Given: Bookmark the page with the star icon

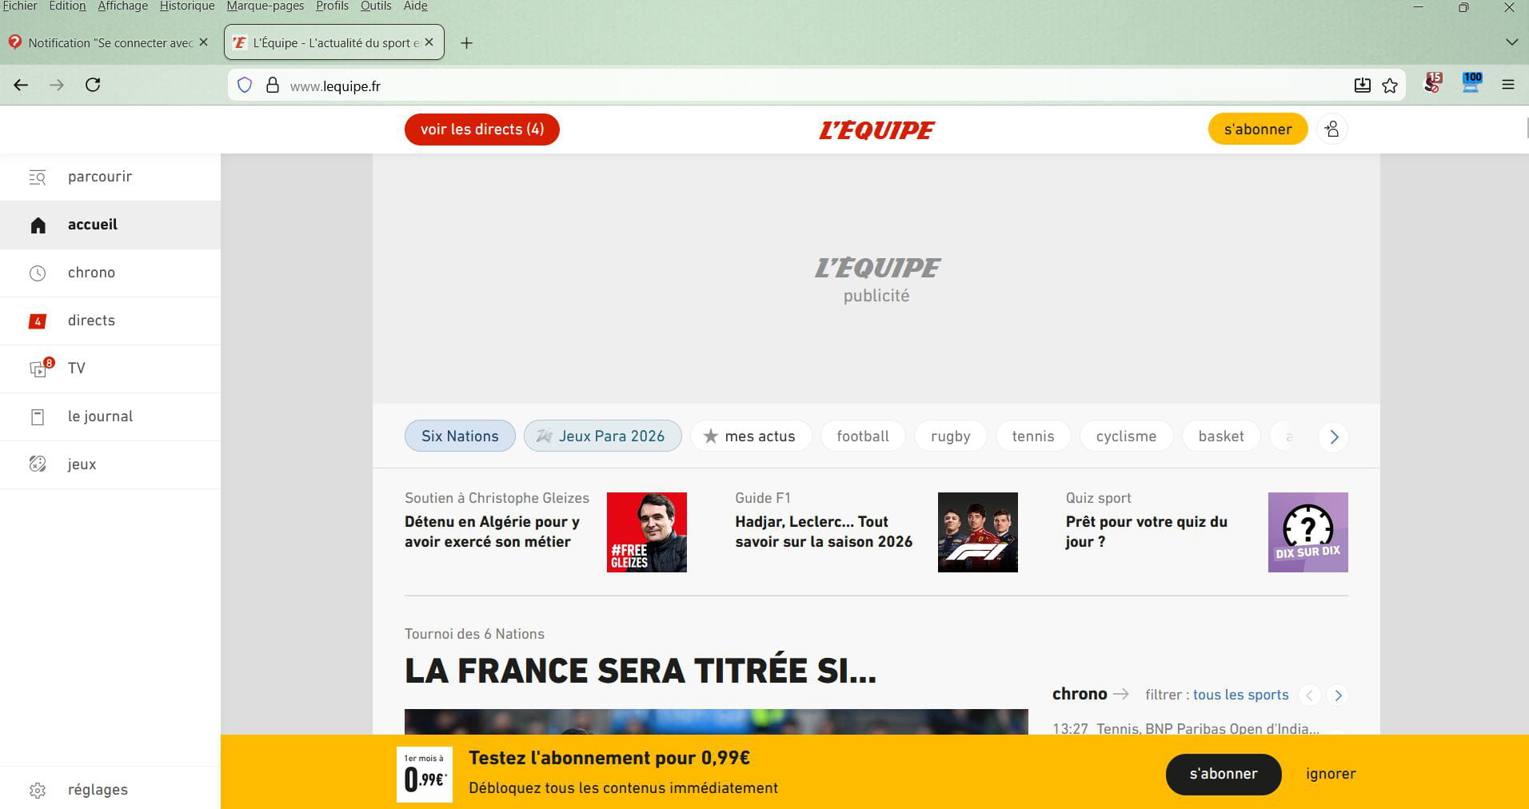Looking at the screenshot, I should [x=1390, y=86].
